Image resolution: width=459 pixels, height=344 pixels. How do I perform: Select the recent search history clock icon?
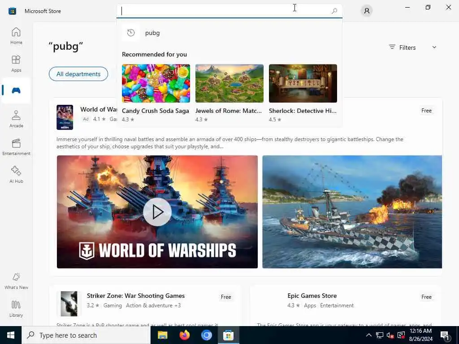[131, 32]
